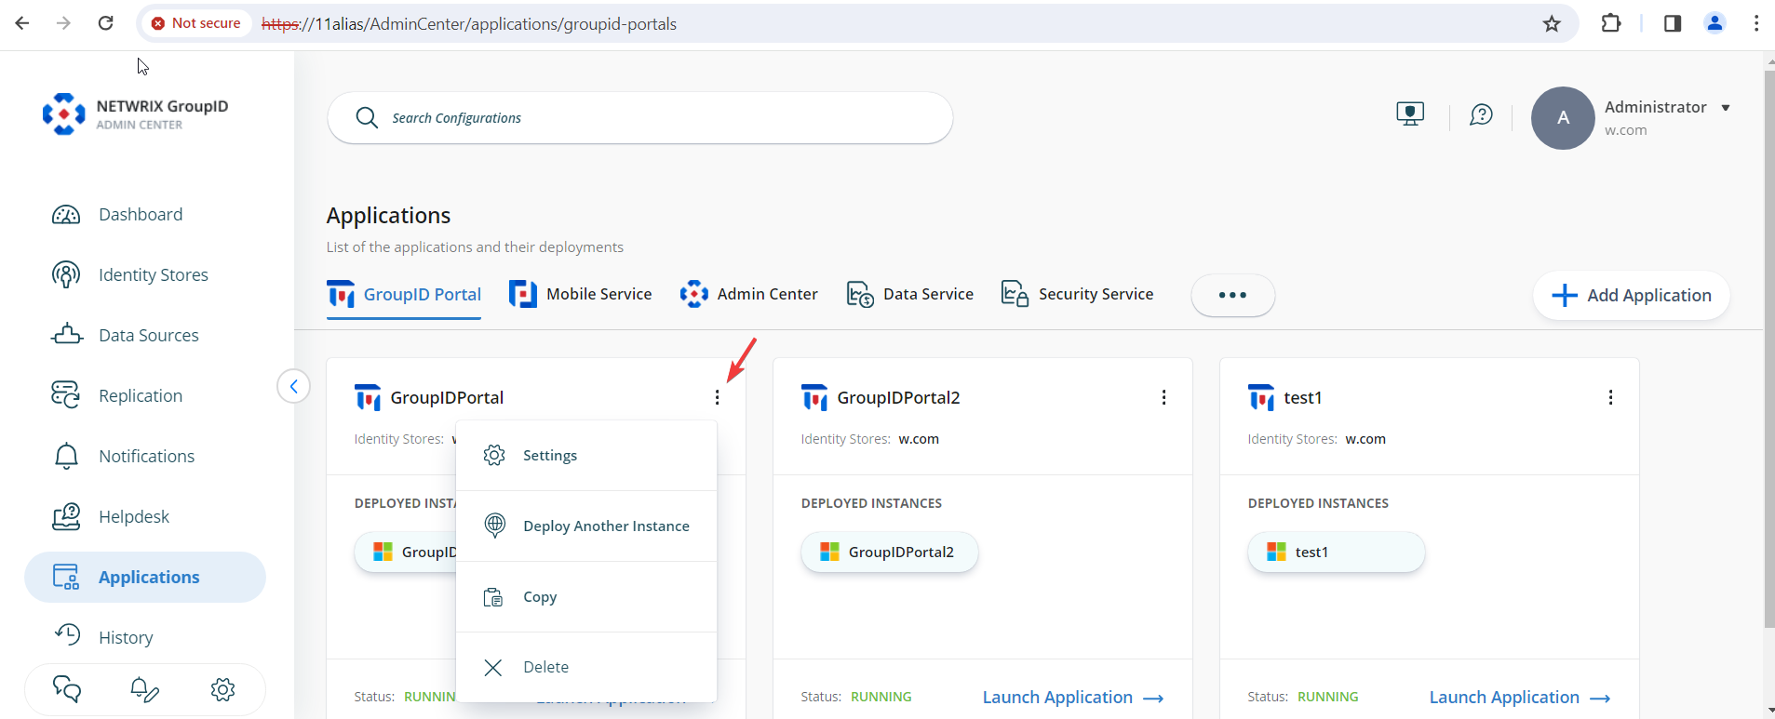Click the Administrator avatar circle

[1563, 118]
